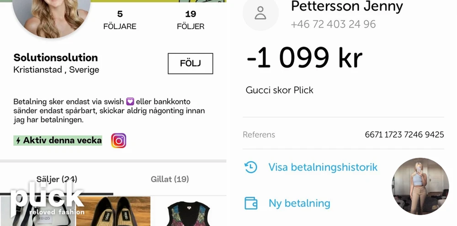The width and height of the screenshot is (457, 226).
Task: Switch to the Gillat (19) tab
Action: (170, 179)
